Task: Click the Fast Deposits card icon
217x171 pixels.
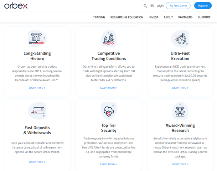Action: tap(37, 110)
